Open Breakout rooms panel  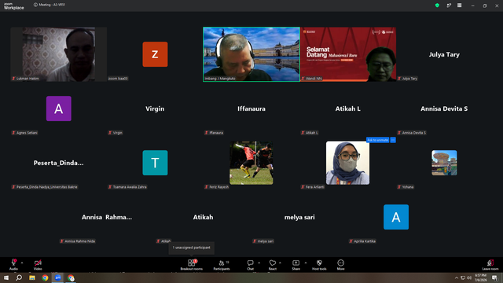tap(191, 265)
